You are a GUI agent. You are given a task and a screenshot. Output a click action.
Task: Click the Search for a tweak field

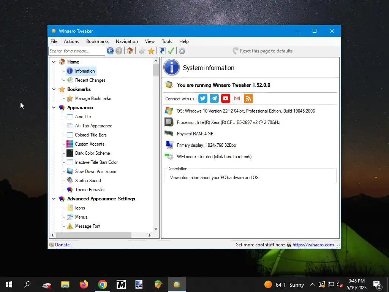[x=77, y=51]
